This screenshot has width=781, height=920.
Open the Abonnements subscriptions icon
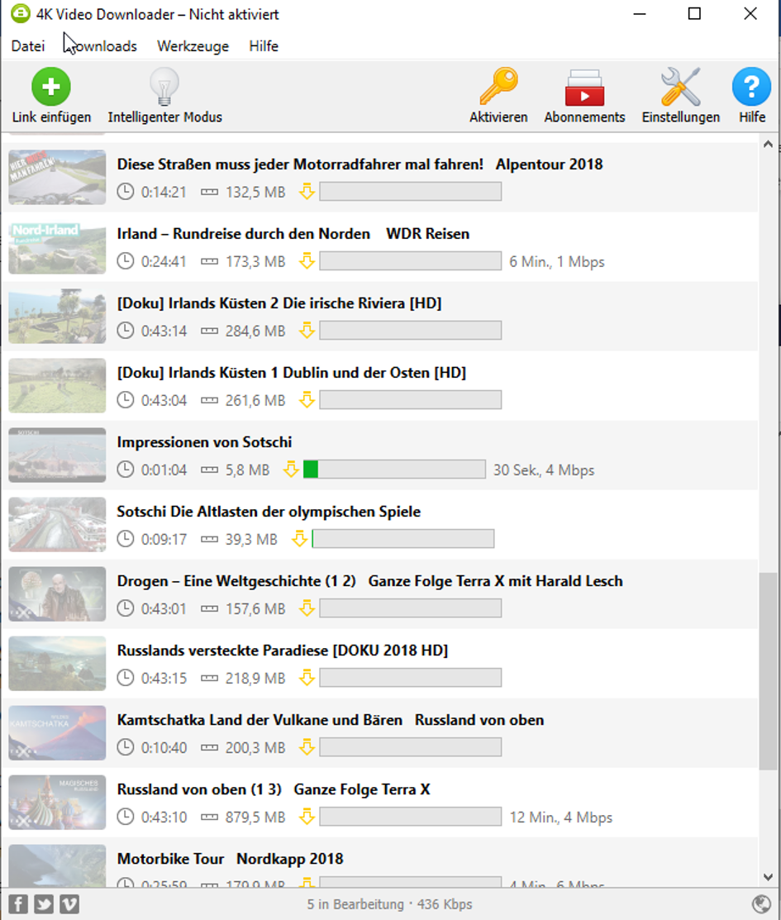584,88
